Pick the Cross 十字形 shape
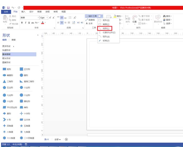The height and width of the screenshot is (147, 183). click(25, 113)
